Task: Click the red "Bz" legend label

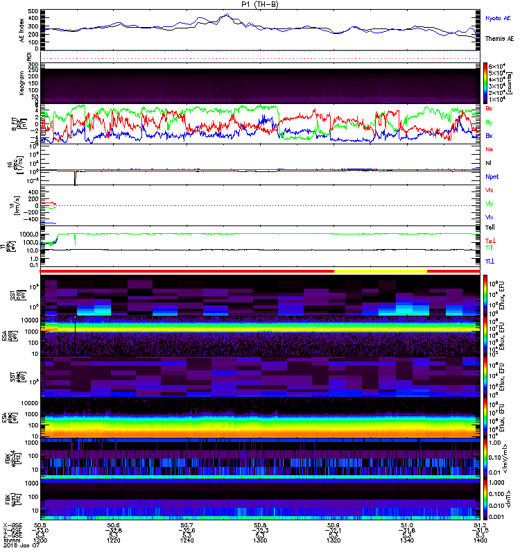Action: [x=489, y=108]
